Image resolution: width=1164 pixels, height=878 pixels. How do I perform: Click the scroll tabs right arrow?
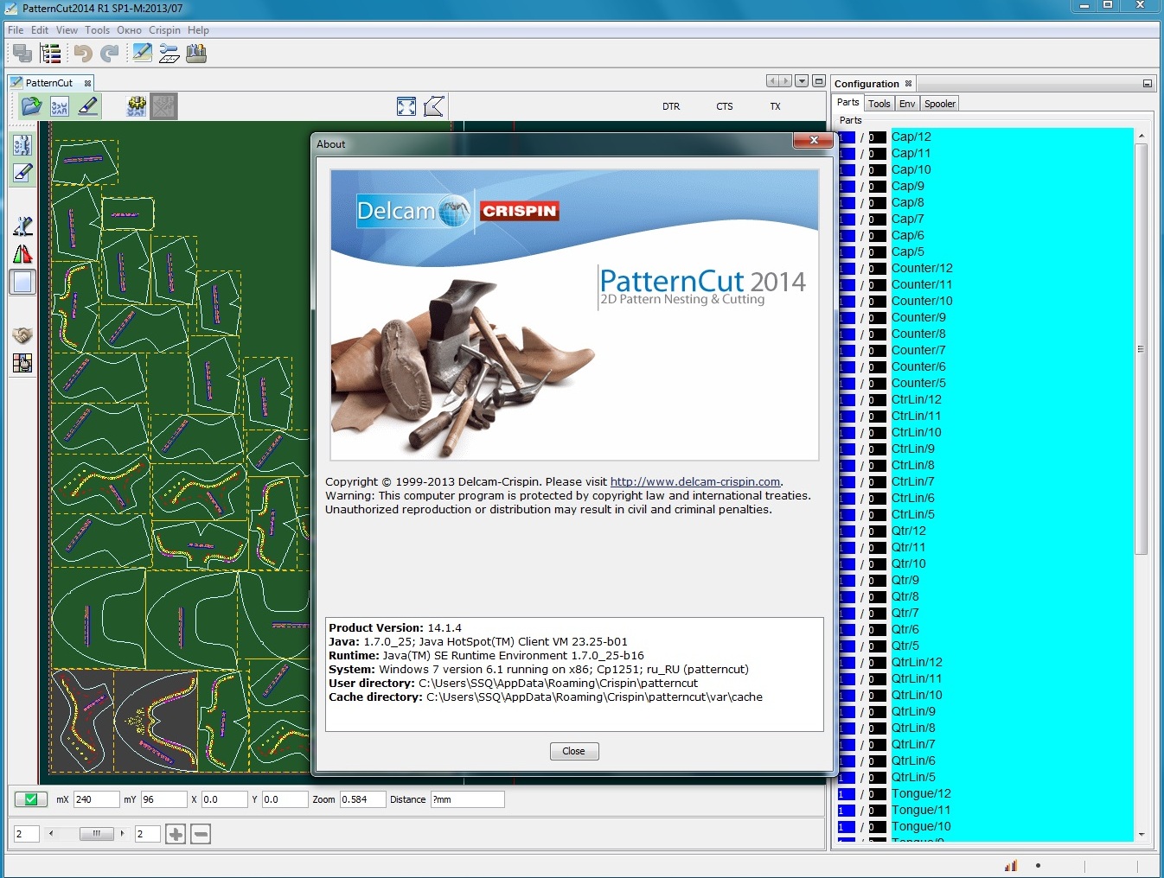785,81
